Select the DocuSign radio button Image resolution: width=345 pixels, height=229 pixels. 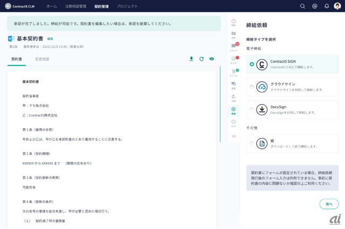coord(252,109)
